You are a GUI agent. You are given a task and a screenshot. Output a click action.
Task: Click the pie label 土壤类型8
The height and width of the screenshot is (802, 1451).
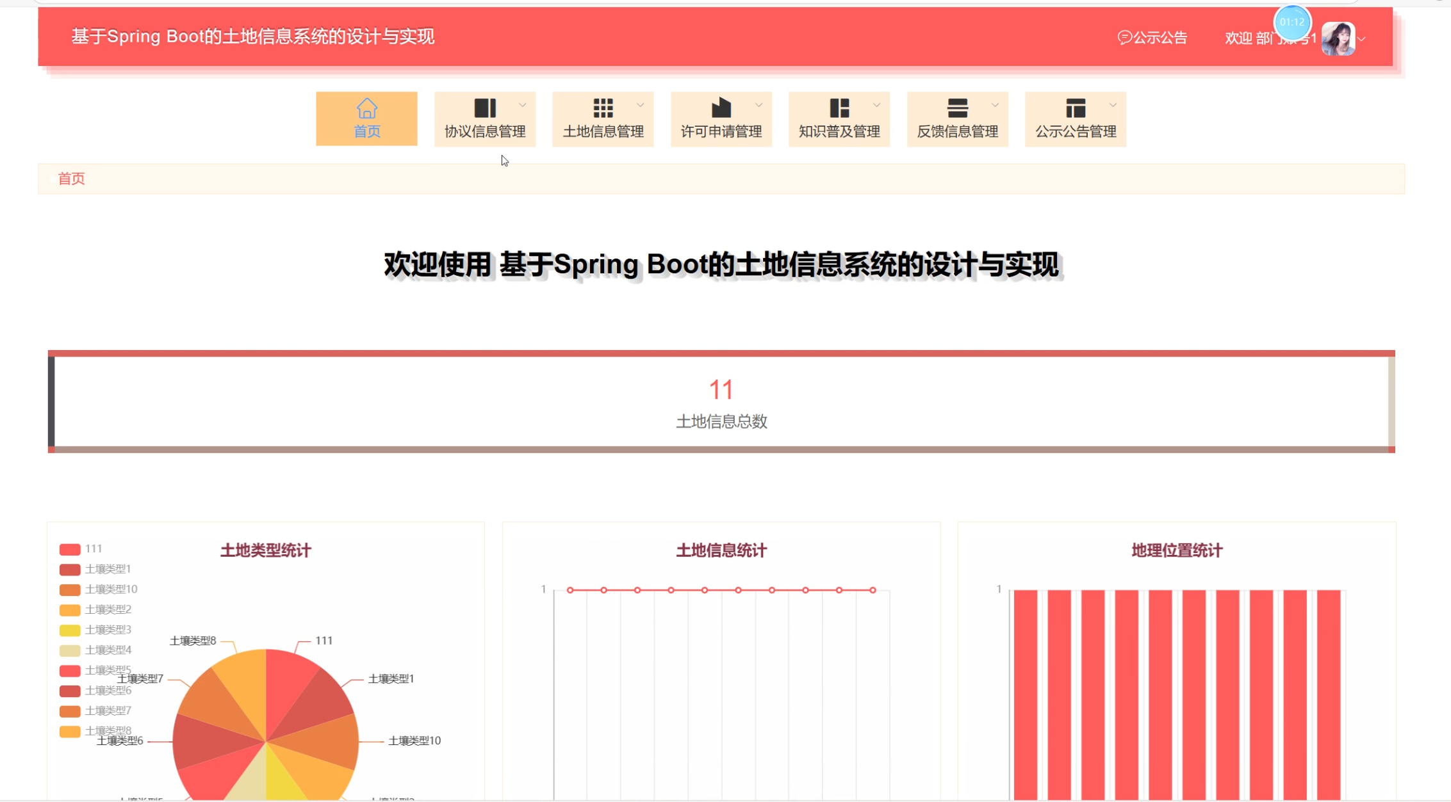[x=193, y=641]
